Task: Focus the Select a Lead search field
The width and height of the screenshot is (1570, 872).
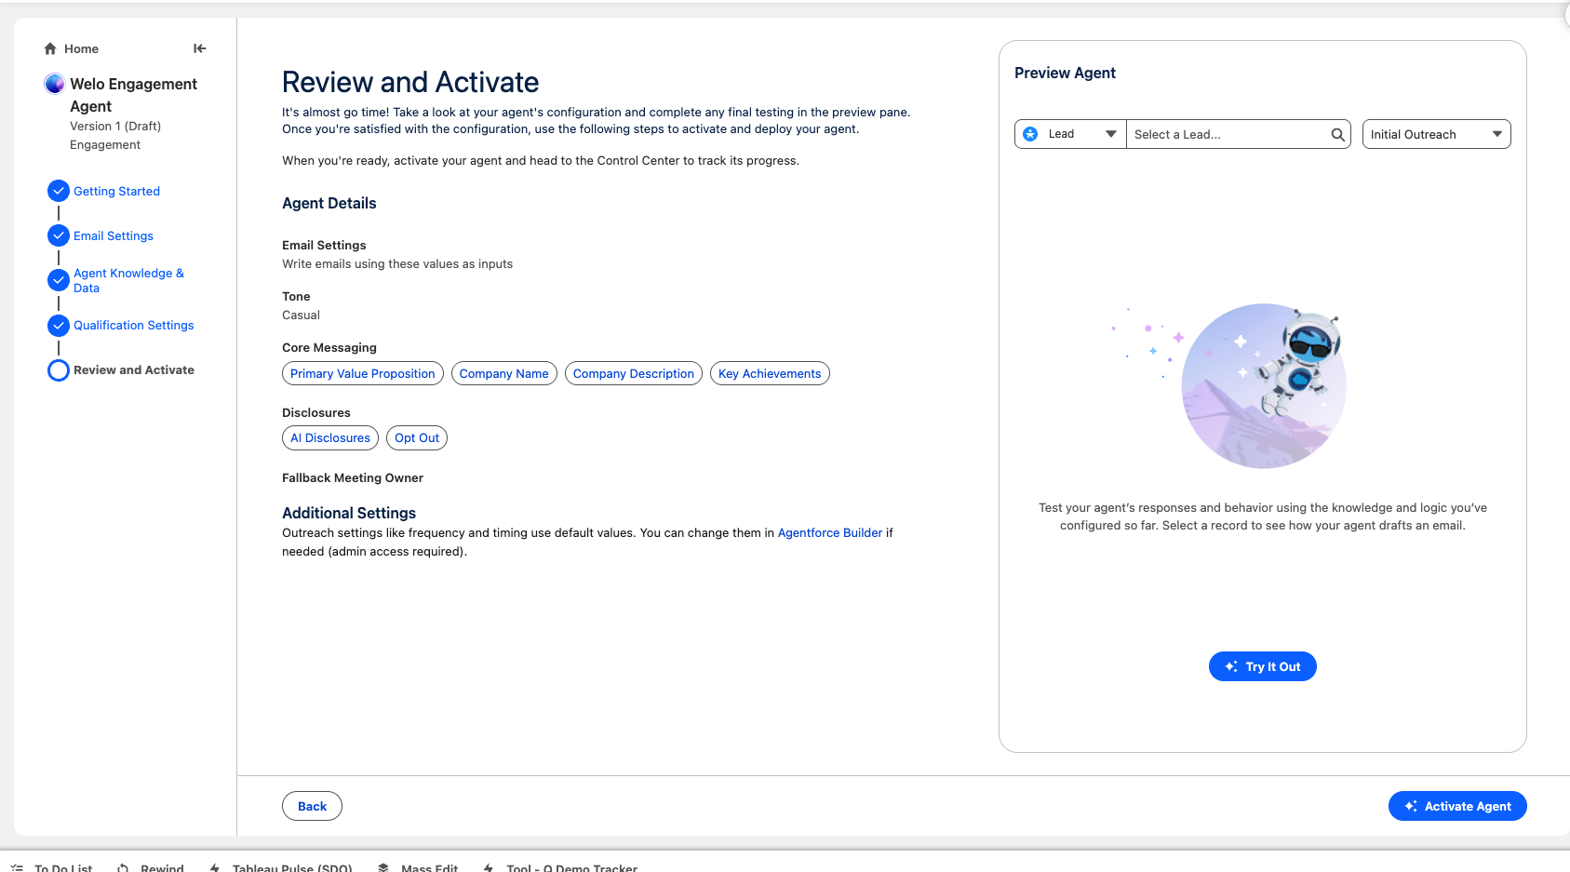Action: tap(1238, 134)
